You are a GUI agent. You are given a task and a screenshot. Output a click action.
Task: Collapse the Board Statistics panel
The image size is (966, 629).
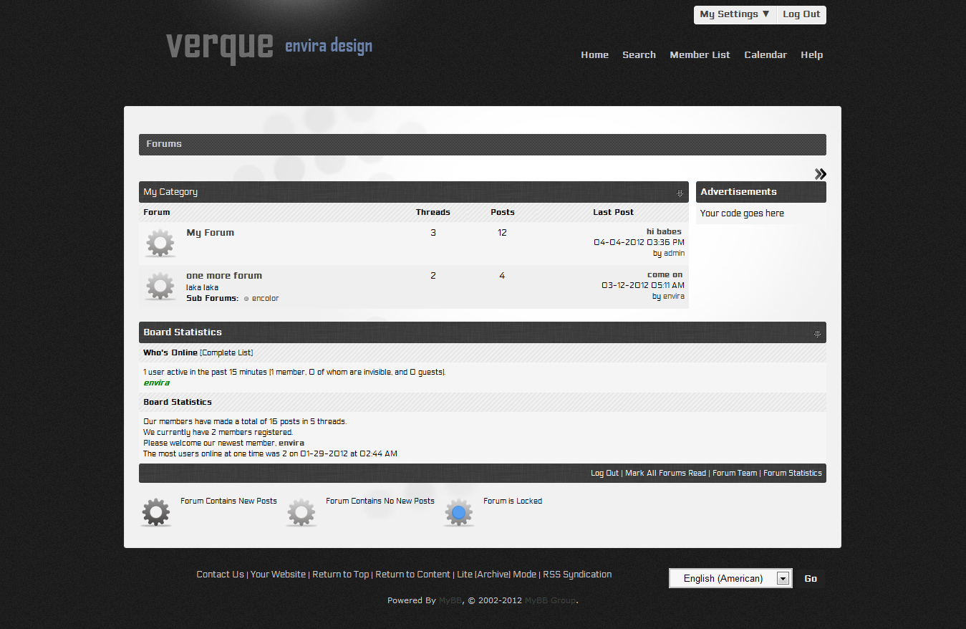point(817,334)
